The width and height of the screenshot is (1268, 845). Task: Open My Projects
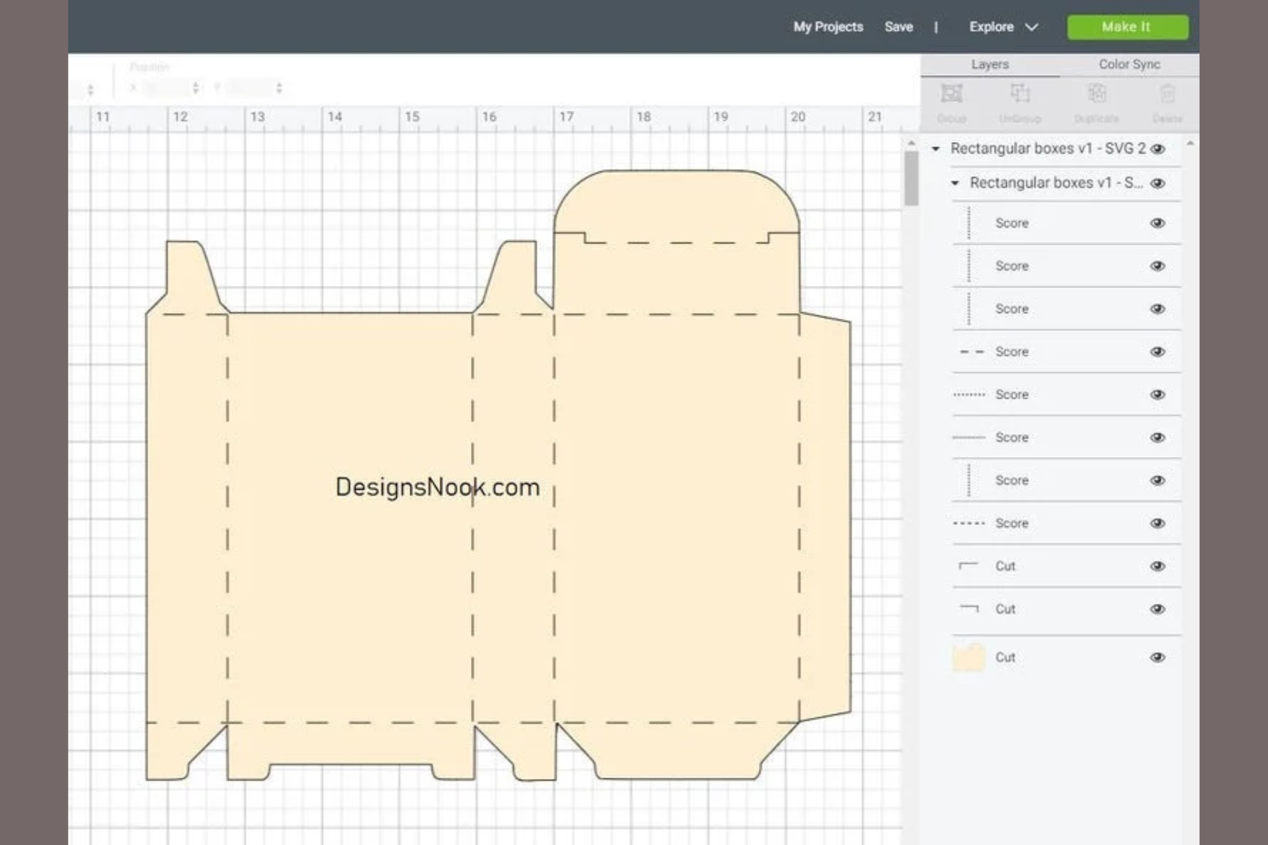[x=828, y=27]
